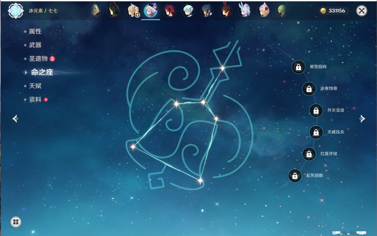Click the gold Mora coin icon
This screenshot has height=236, width=377.
323,11
